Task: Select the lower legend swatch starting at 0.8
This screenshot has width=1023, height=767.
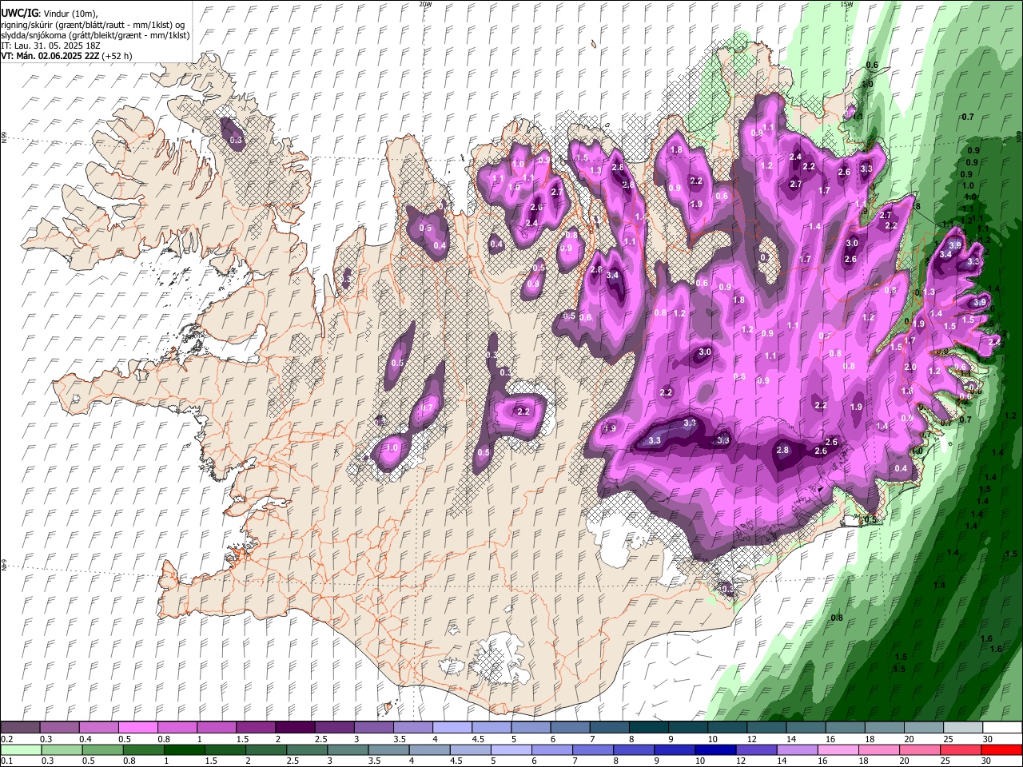Action: (144, 750)
